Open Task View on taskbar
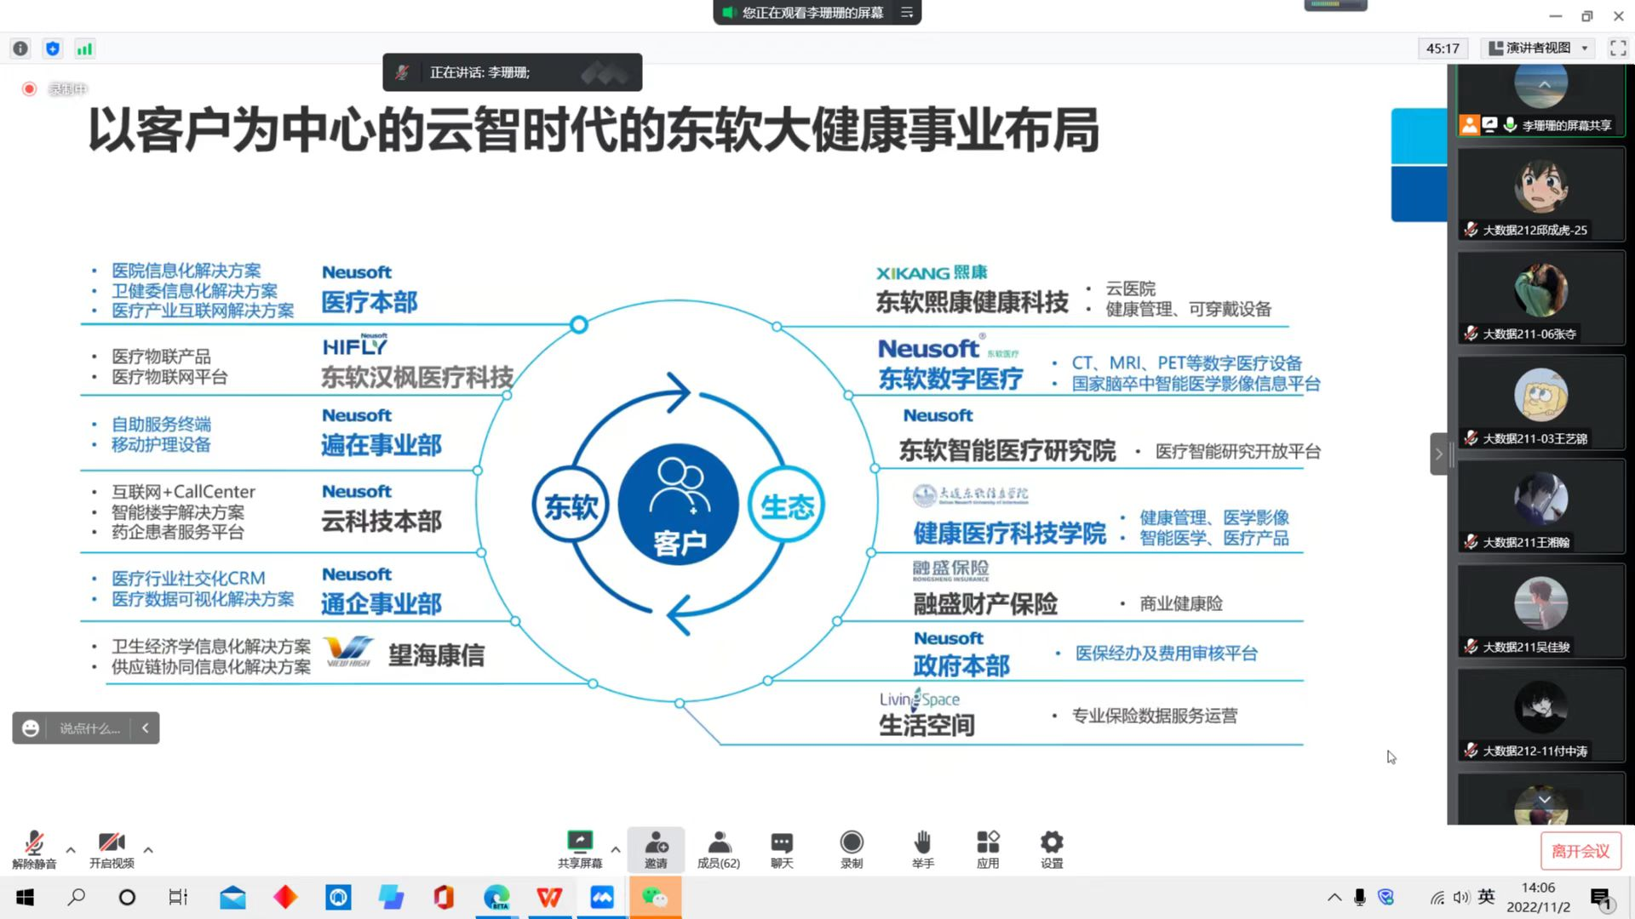1635x919 pixels. tap(178, 897)
